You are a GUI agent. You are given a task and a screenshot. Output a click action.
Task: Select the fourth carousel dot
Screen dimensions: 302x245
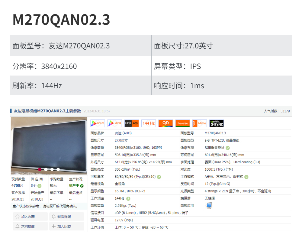pos(58,169)
